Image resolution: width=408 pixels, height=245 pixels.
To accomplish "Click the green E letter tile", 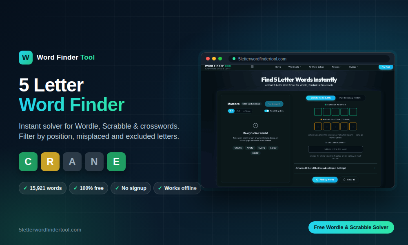I will (116, 162).
